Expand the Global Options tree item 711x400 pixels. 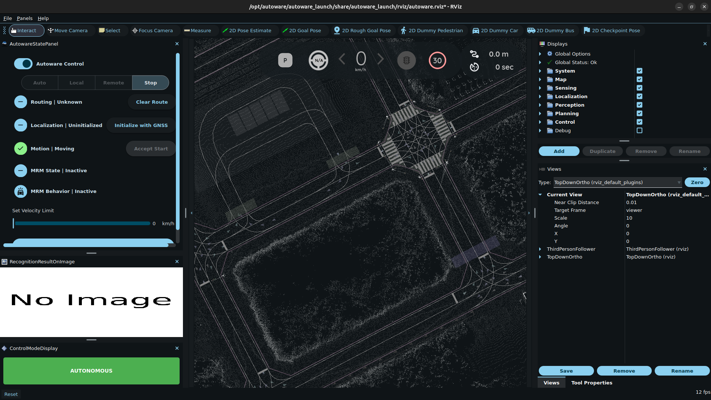pos(540,54)
